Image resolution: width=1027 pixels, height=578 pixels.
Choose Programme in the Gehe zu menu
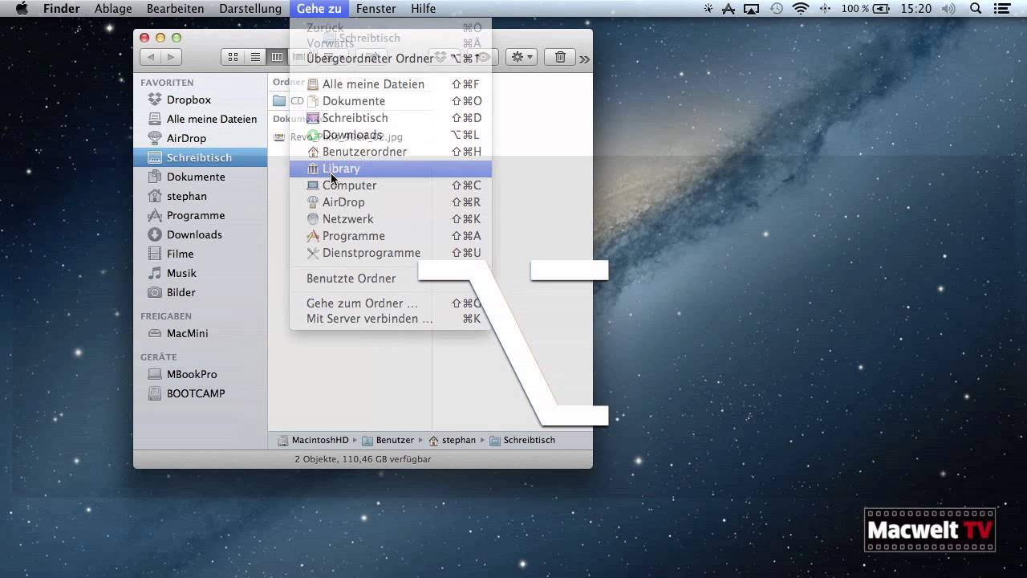pos(390,236)
